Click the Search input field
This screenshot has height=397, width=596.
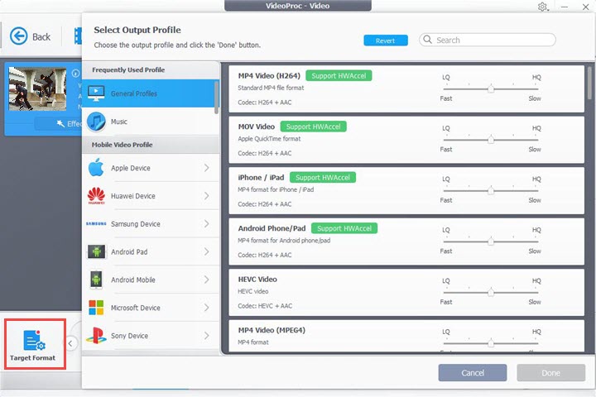pos(488,40)
